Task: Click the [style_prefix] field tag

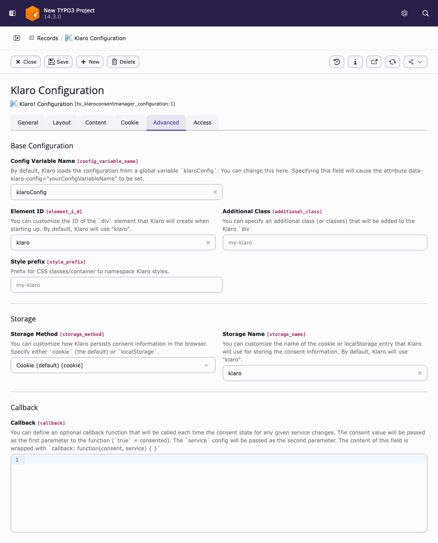Action: click(x=66, y=262)
